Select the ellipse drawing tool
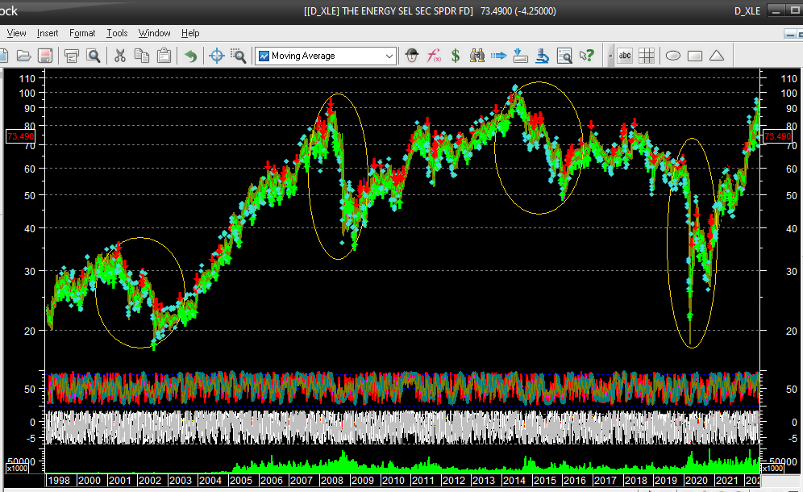Image resolution: width=803 pixels, height=492 pixels. pos(672,56)
